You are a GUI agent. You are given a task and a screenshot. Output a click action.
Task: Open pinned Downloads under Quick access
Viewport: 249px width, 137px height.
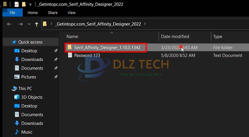tap(32, 59)
